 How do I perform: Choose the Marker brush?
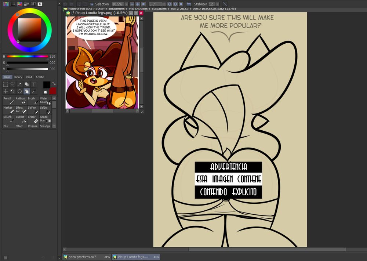point(9,110)
